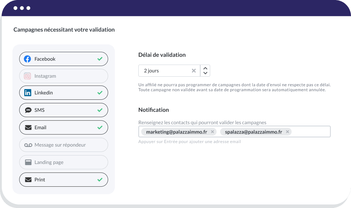Screen dimensions: 351x208
Task: Activate the Landing page channel
Action: pyautogui.click(x=63, y=162)
